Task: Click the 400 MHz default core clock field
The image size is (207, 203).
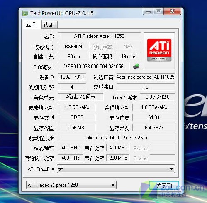Action: click(71, 158)
